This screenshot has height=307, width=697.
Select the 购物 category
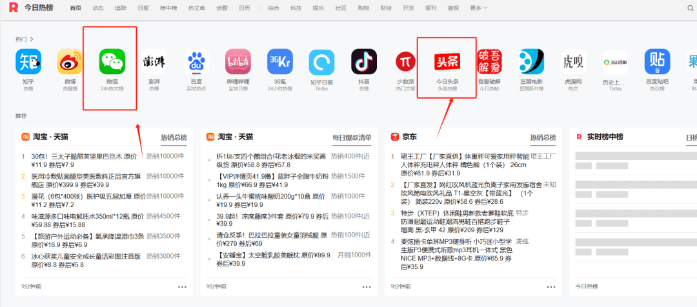pos(363,8)
